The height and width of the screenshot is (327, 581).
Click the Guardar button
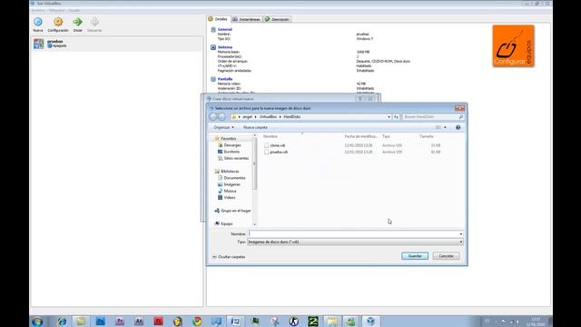415,256
